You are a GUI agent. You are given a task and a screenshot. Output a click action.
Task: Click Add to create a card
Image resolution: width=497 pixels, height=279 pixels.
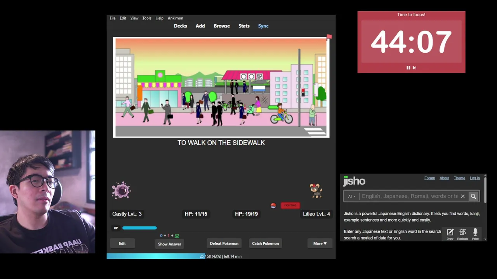pos(200,26)
